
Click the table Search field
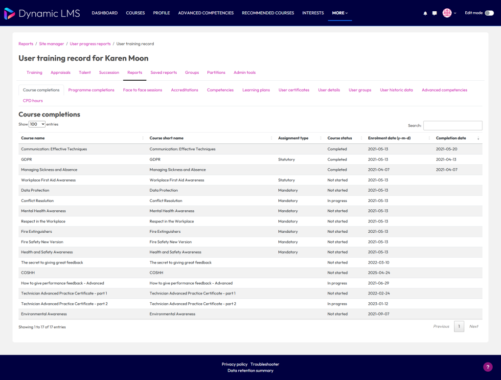(x=453, y=126)
